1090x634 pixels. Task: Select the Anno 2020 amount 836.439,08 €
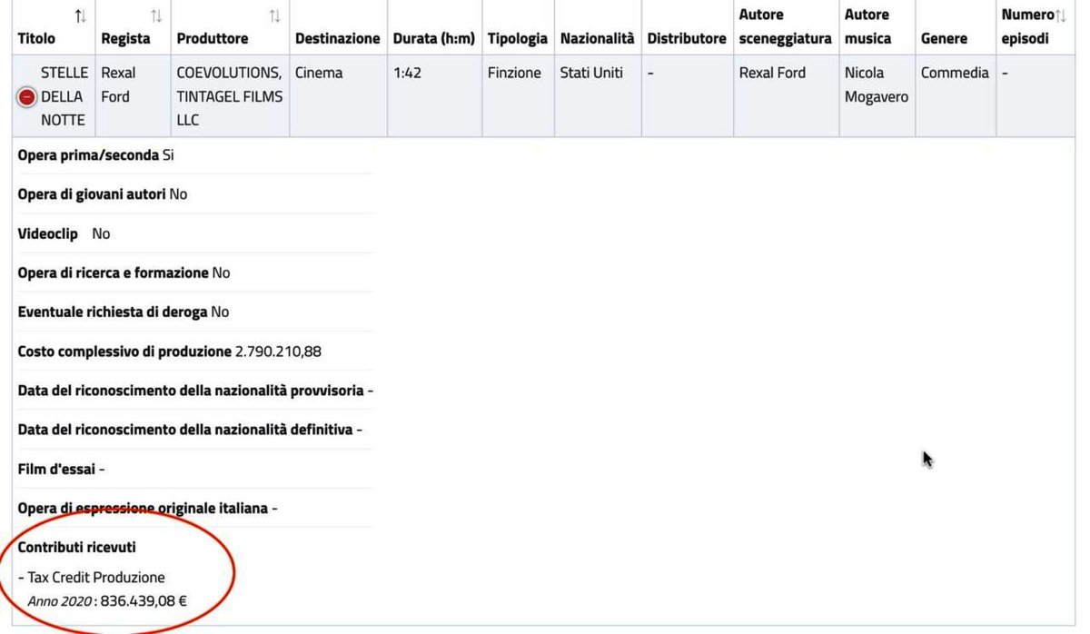144,600
